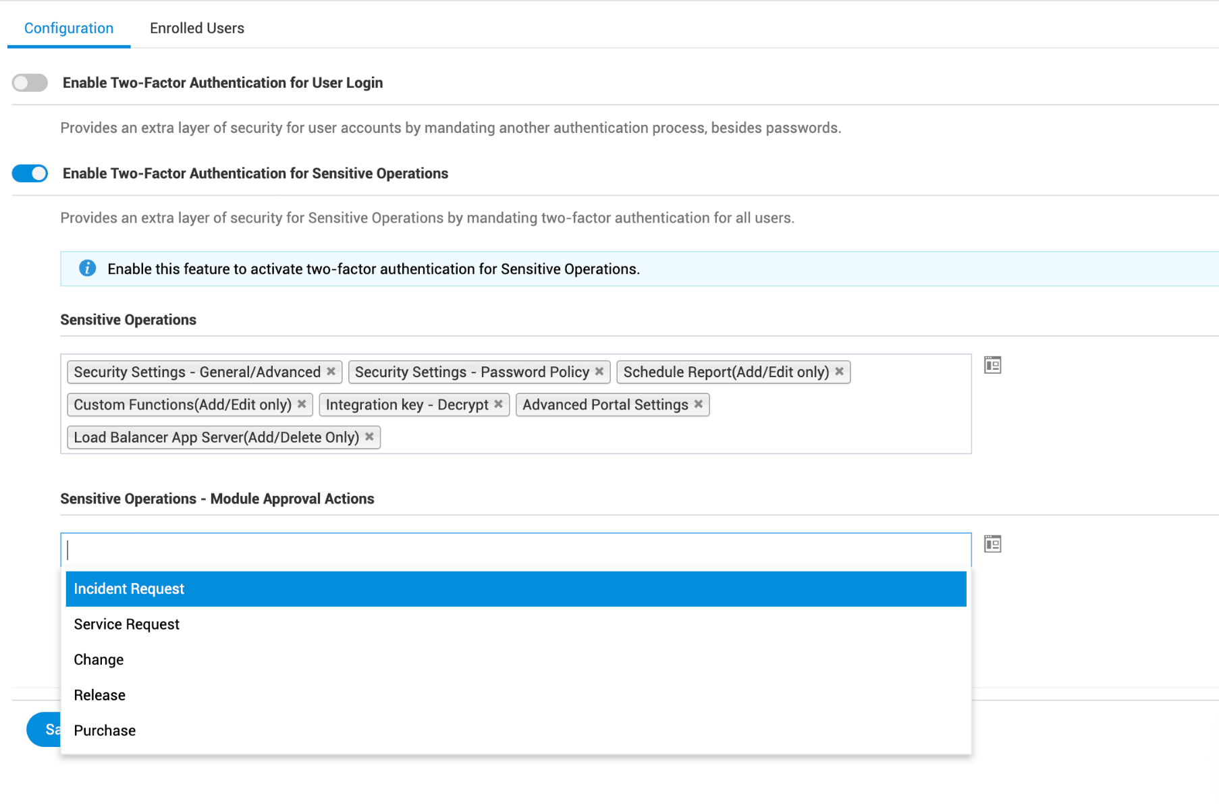Click the blue info icon in banner
The image size is (1219, 807).
88,269
